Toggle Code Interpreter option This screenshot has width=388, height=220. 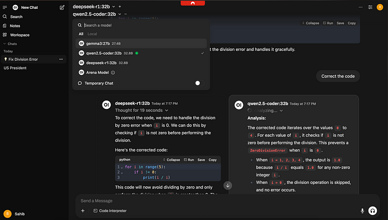(110, 211)
